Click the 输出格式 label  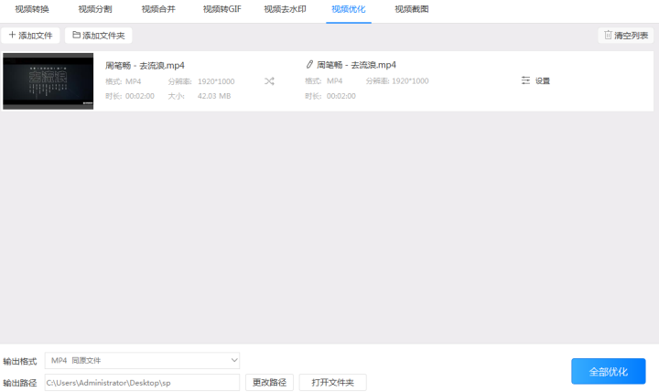20,361
